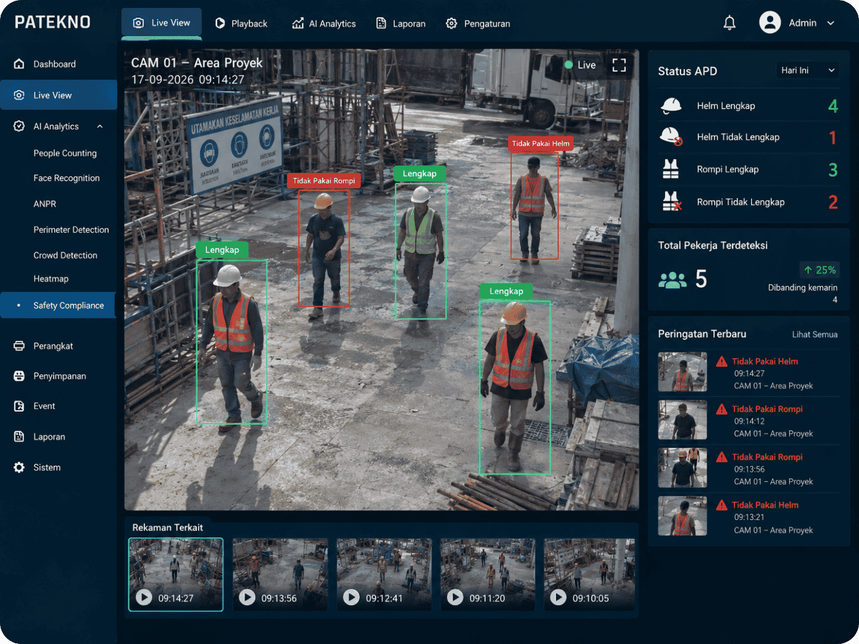
Task: Open the Hari Ini period dropdown
Action: click(x=807, y=71)
